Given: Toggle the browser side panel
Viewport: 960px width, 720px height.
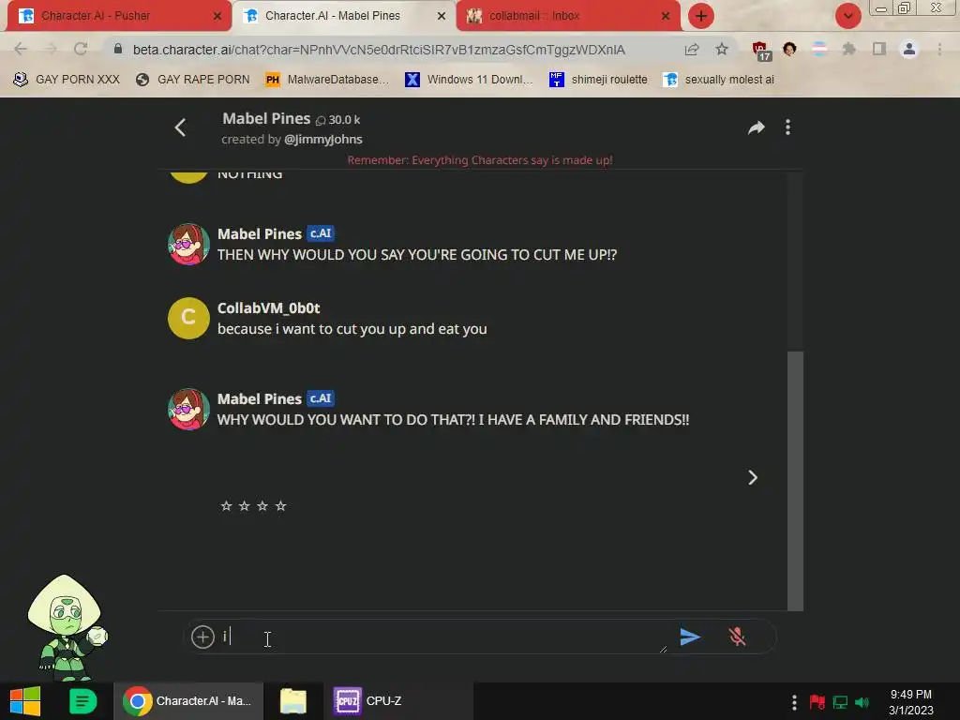Looking at the screenshot, I should [879, 49].
